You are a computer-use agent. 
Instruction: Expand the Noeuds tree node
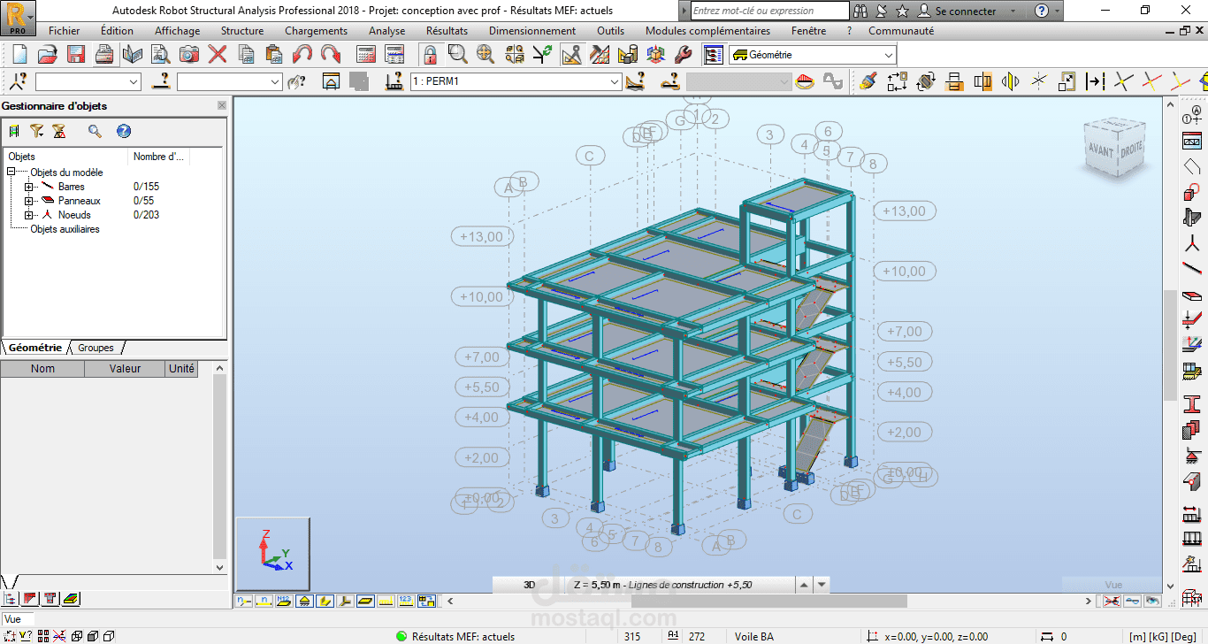click(x=29, y=215)
